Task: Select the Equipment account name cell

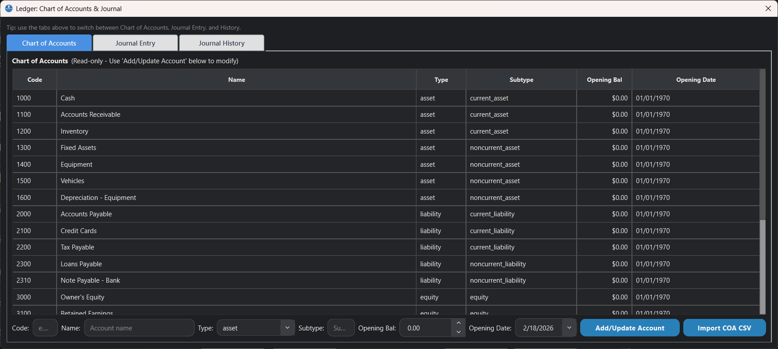Action: click(x=236, y=164)
